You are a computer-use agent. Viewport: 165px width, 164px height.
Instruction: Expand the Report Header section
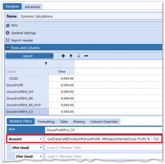[83, 40]
